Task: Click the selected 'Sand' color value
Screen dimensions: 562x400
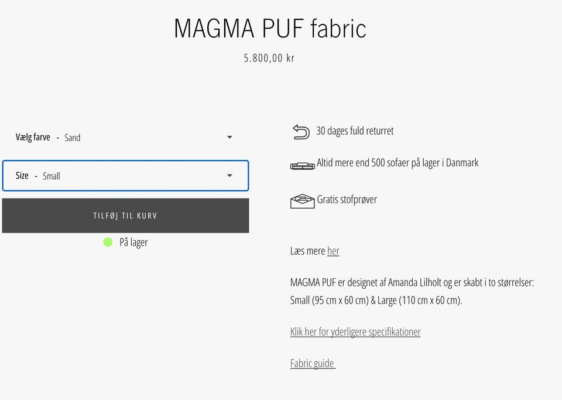Action: coord(73,138)
